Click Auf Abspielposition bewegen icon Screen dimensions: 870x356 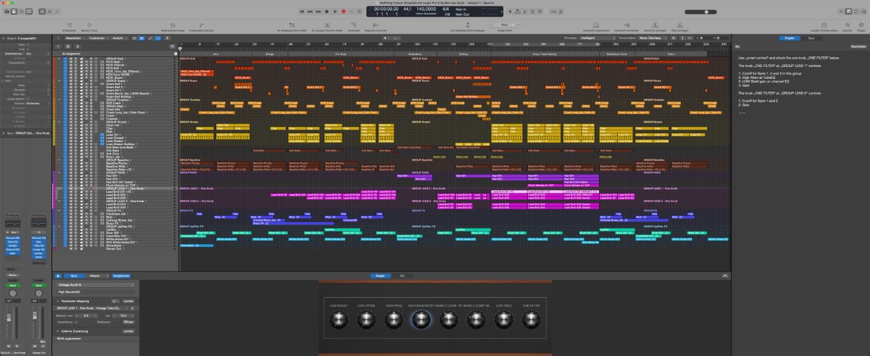click(467, 27)
